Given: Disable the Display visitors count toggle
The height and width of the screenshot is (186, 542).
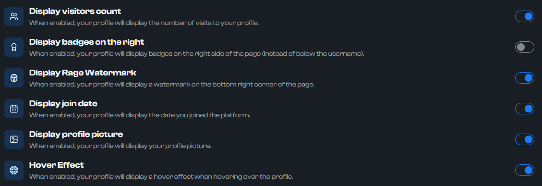Looking at the screenshot, I should coord(524,16).
